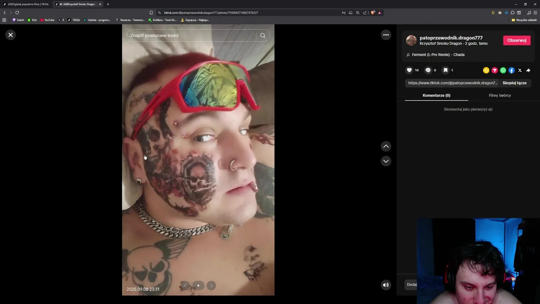Click the yellow extension icon in toolbar
The image size is (540, 304).
point(493,13)
